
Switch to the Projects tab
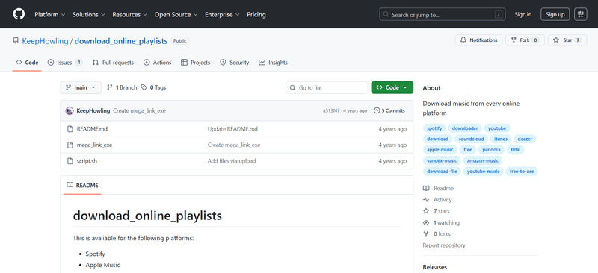coord(196,63)
